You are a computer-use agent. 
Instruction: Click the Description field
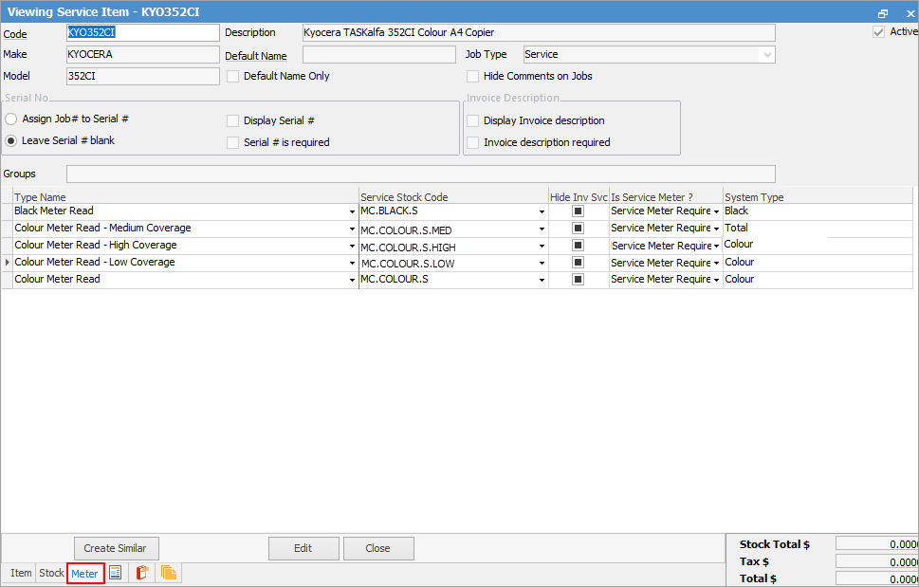[x=539, y=33]
